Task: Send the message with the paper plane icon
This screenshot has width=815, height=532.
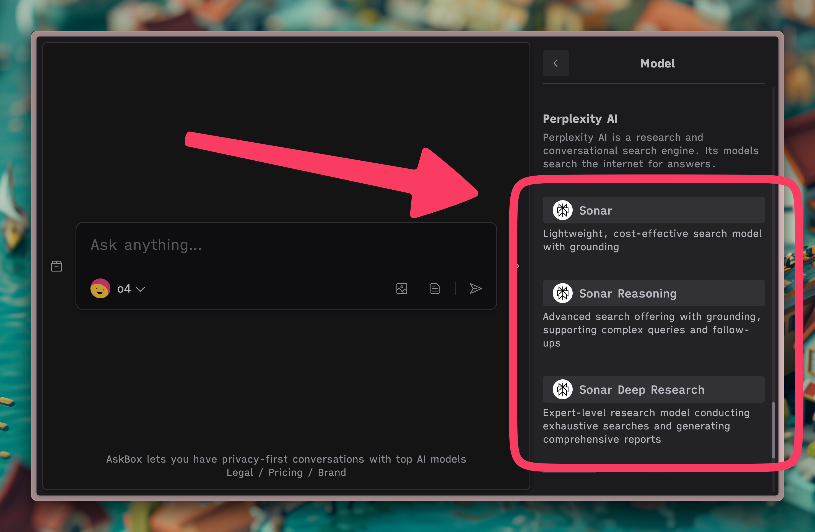Action: (x=475, y=289)
